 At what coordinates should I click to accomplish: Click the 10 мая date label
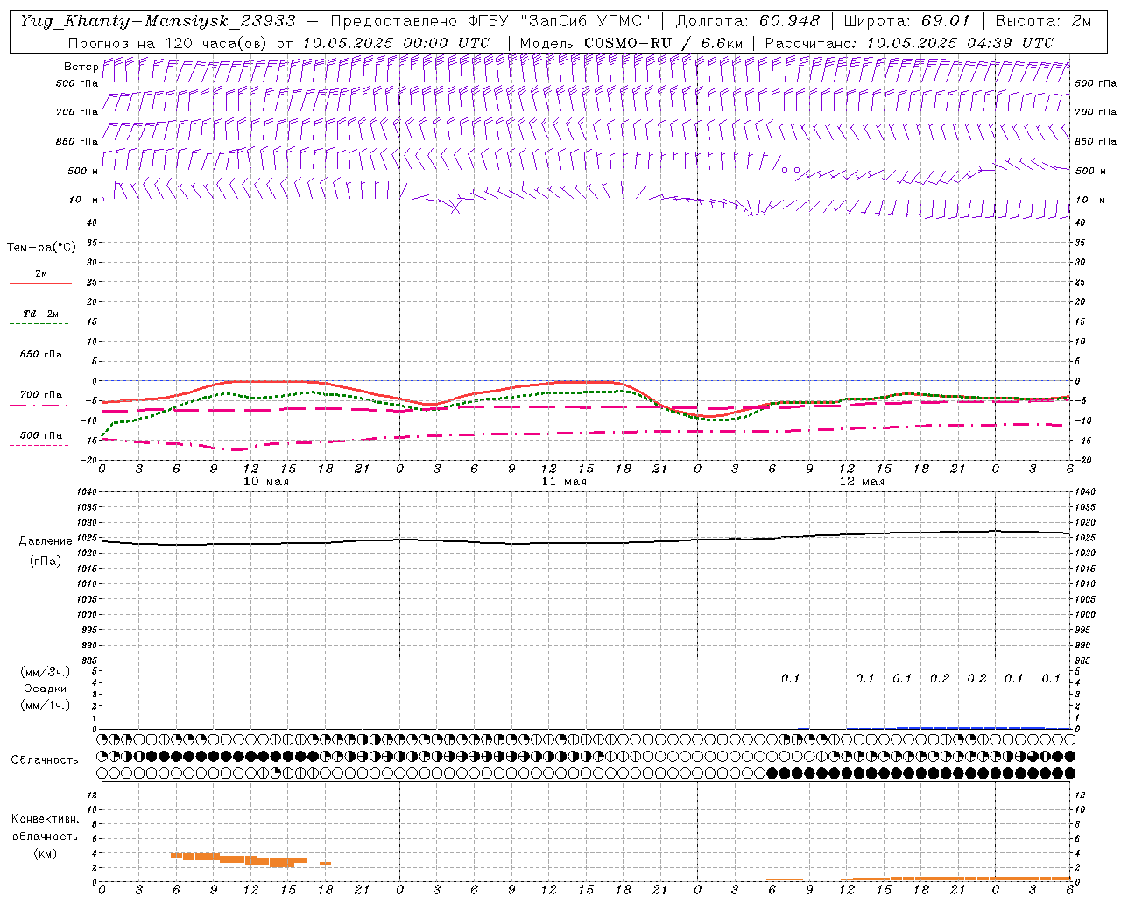266,482
